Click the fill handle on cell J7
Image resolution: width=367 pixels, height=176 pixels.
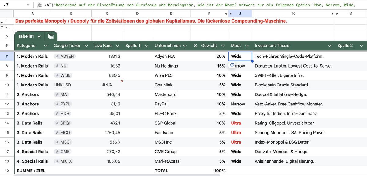252,61
